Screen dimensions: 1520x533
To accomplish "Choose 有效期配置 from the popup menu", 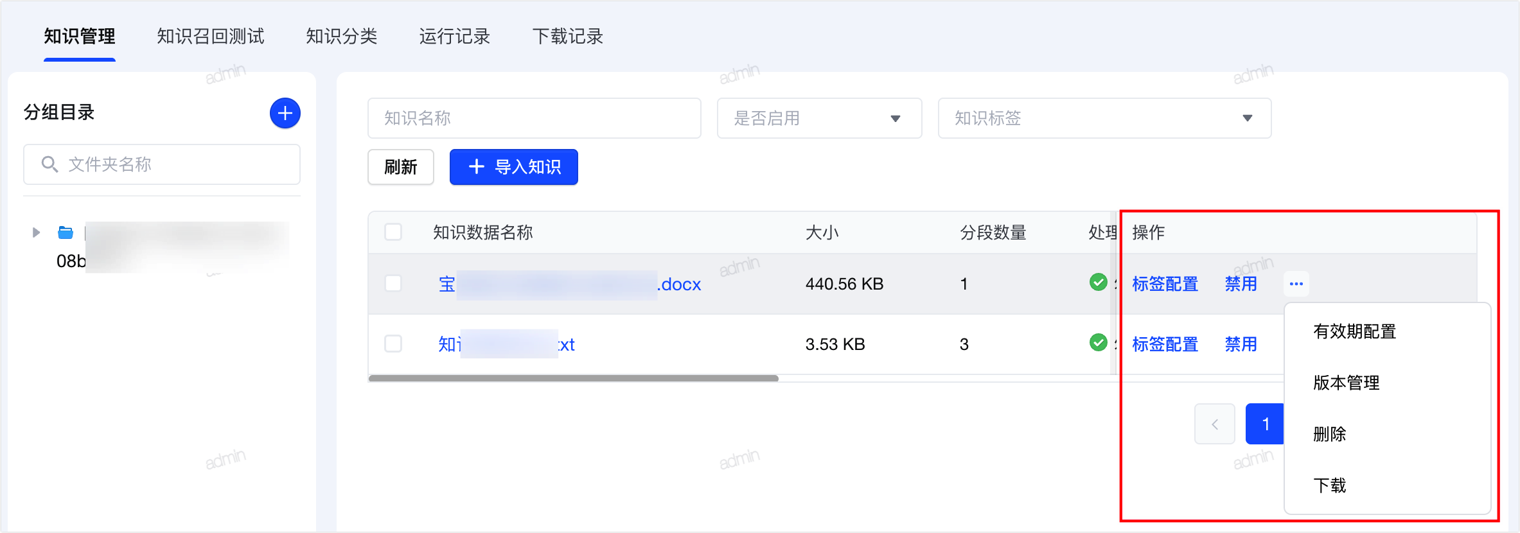I will [x=1354, y=331].
